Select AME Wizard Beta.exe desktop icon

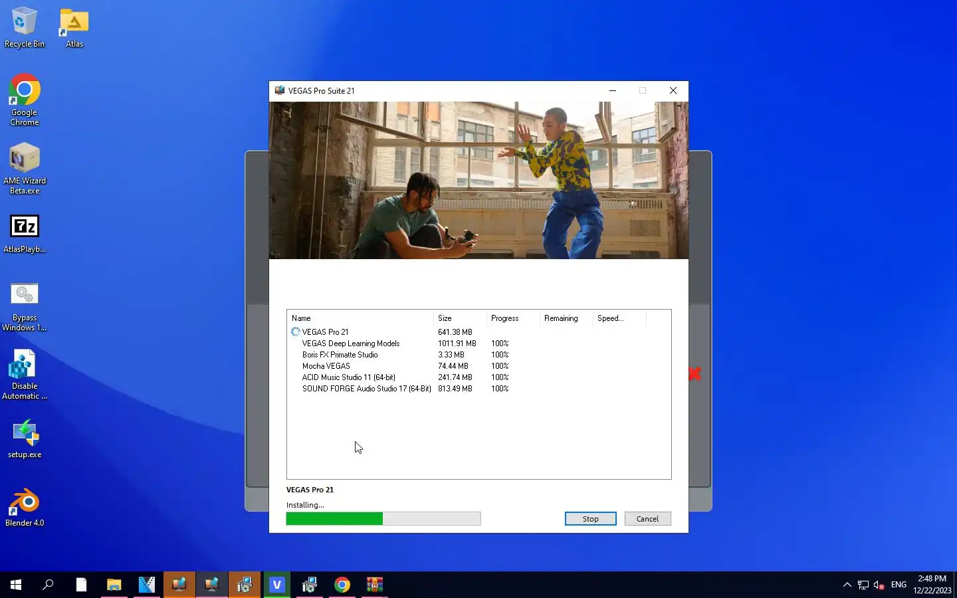pyautogui.click(x=25, y=169)
